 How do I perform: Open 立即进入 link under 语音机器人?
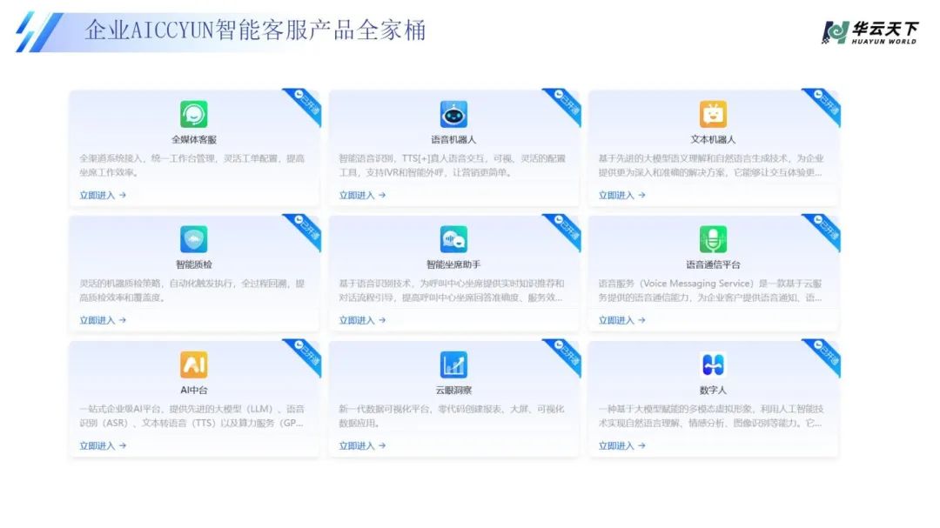point(362,196)
